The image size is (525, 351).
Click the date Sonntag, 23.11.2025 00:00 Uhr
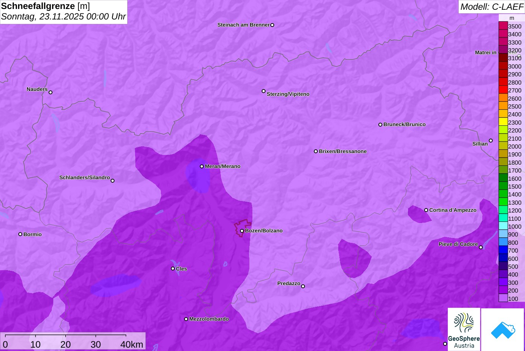coord(63,16)
